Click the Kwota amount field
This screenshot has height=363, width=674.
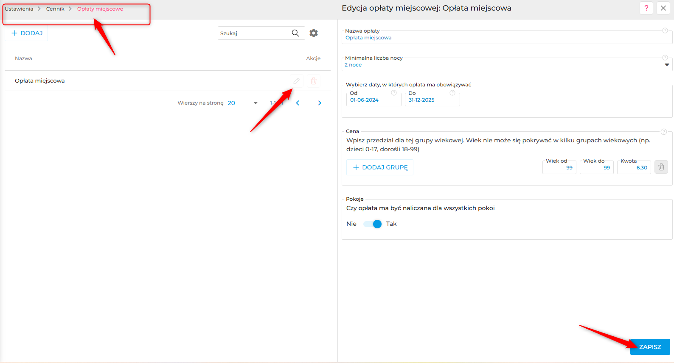[634, 167]
